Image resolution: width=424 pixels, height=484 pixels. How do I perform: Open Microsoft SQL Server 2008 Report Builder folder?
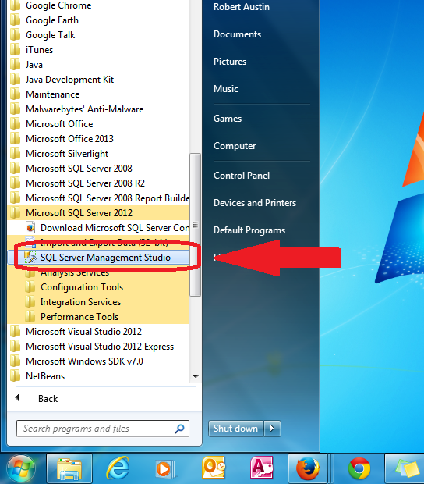[98, 198]
